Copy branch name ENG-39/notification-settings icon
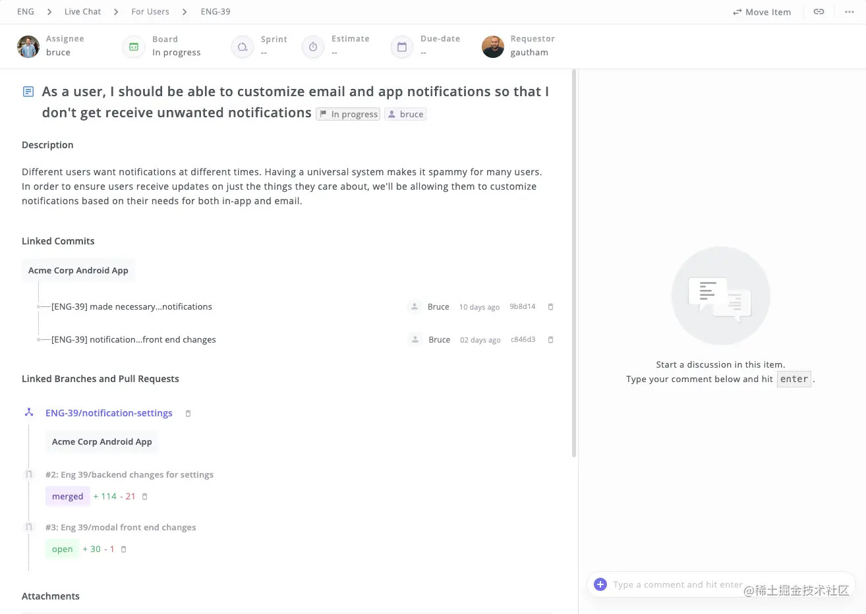866x614 pixels. 188,414
